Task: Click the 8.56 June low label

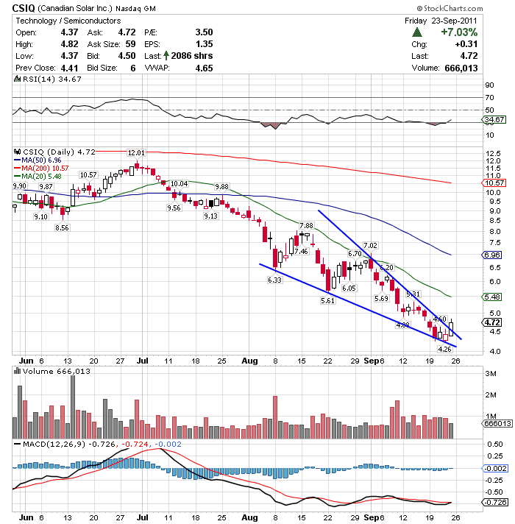Action: (62, 227)
